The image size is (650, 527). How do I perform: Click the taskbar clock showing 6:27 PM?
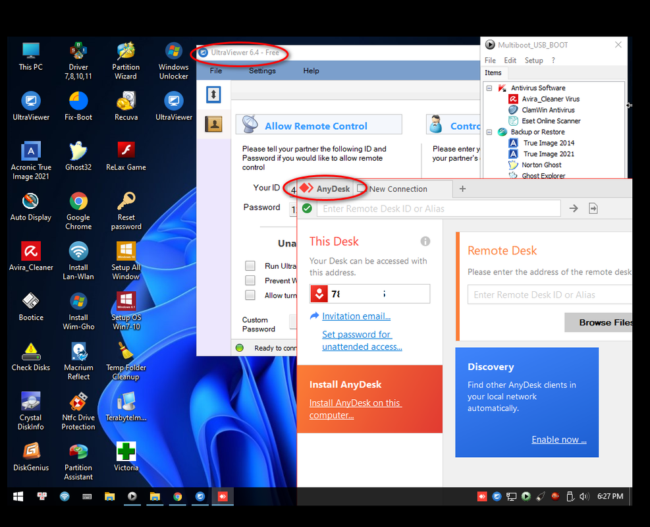pyautogui.click(x=610, y=496)
